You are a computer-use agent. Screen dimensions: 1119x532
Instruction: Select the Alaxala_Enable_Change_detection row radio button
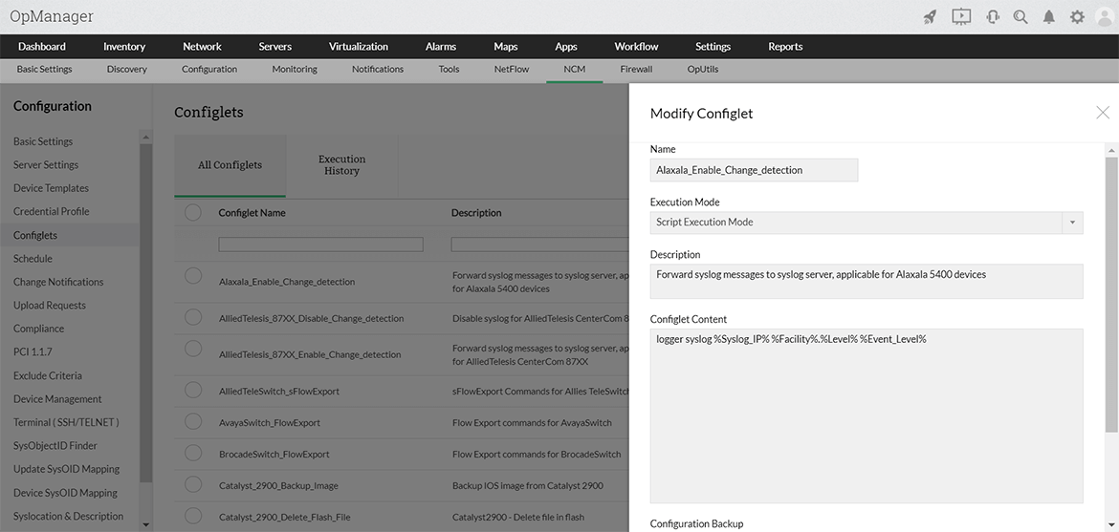coord(193,275)
